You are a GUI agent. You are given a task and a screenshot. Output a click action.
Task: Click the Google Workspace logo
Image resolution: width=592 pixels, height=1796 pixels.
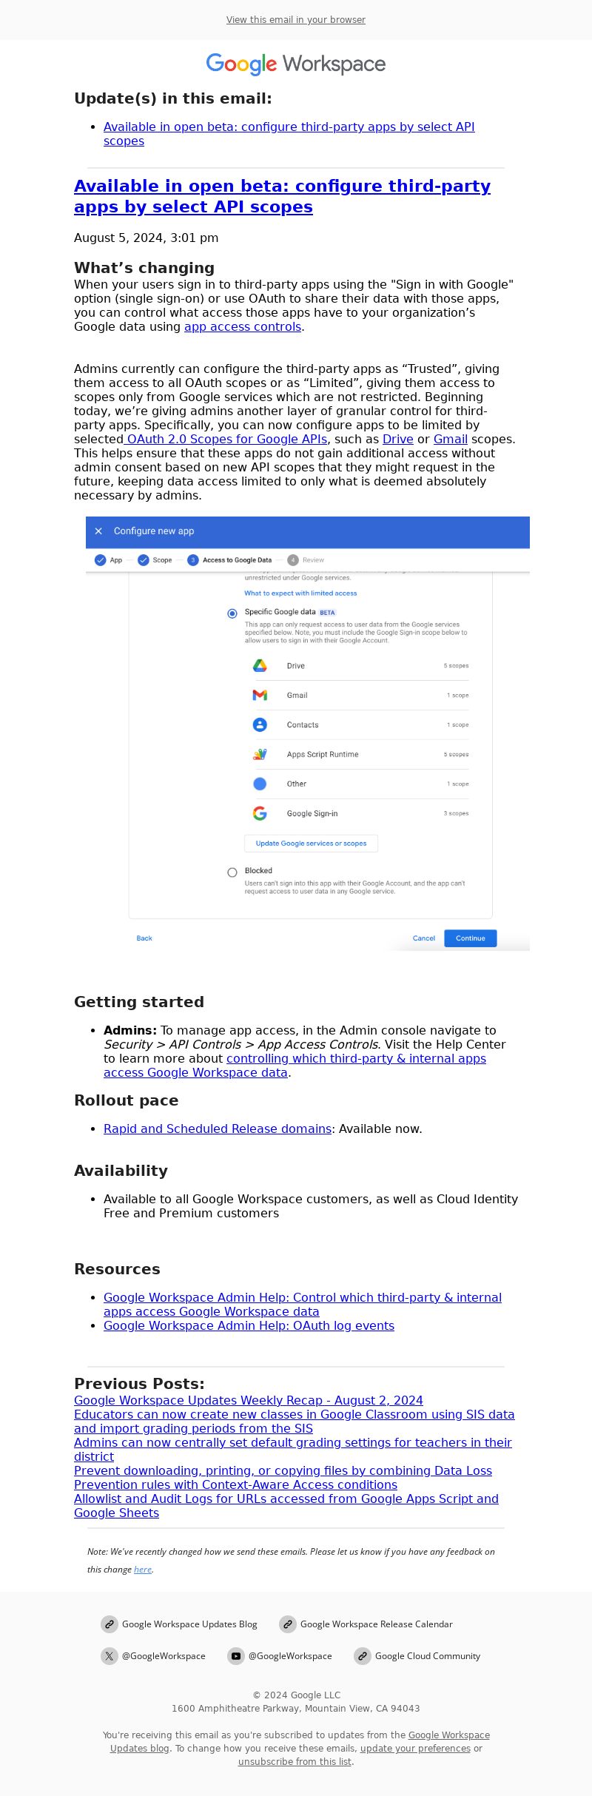point(296,64)
